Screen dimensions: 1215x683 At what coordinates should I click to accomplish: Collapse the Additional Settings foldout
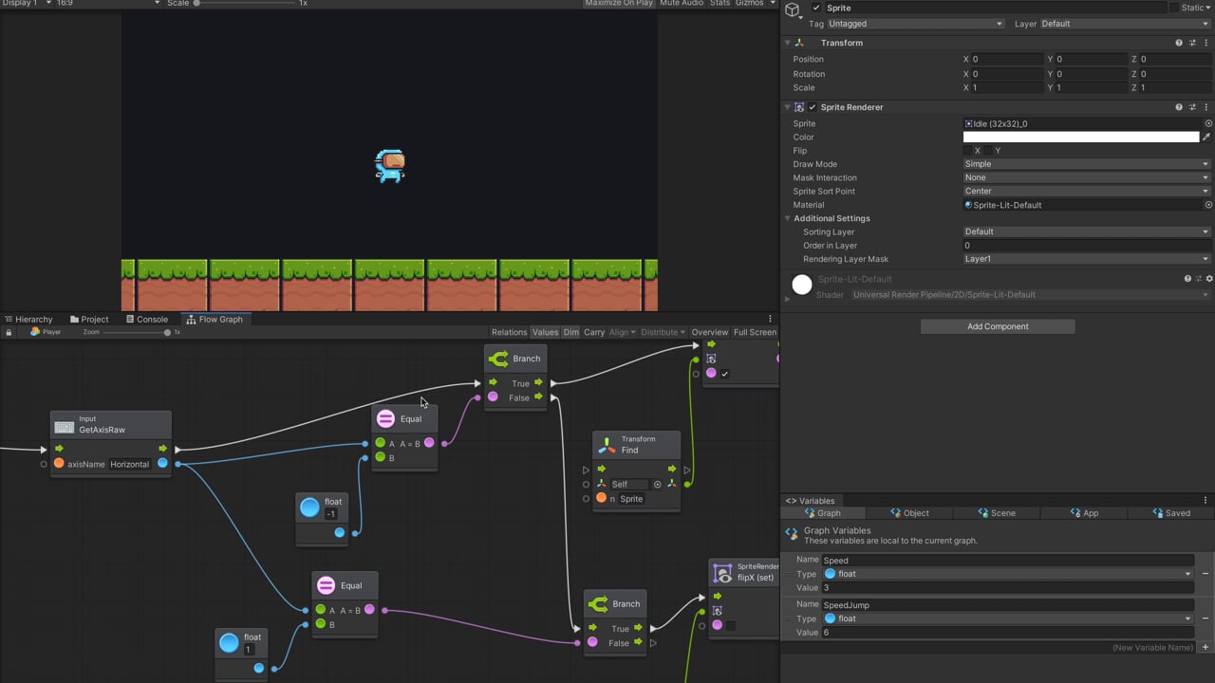pyautogui.click(x=787, y=218)
